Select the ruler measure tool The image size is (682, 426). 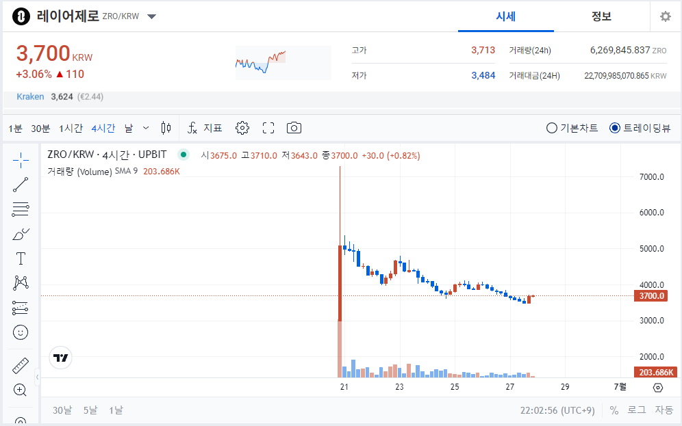click(x=20, y=364)
